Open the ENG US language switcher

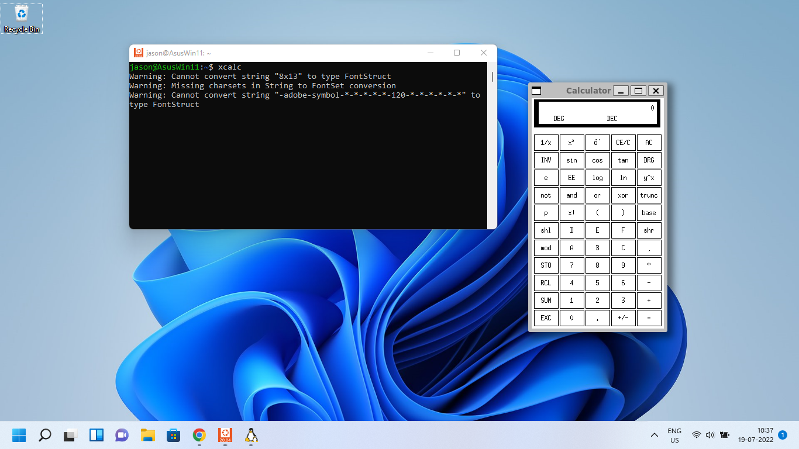coord(674,435)
